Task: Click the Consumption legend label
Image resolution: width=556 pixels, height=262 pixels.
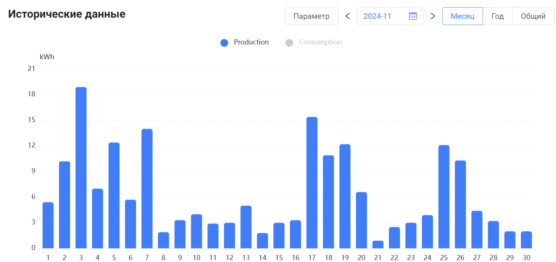Action: click(320, 42)
